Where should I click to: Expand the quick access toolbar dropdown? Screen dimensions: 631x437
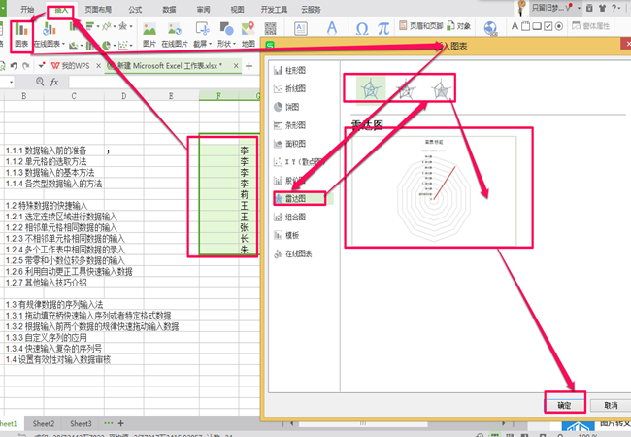pos(41,65)
